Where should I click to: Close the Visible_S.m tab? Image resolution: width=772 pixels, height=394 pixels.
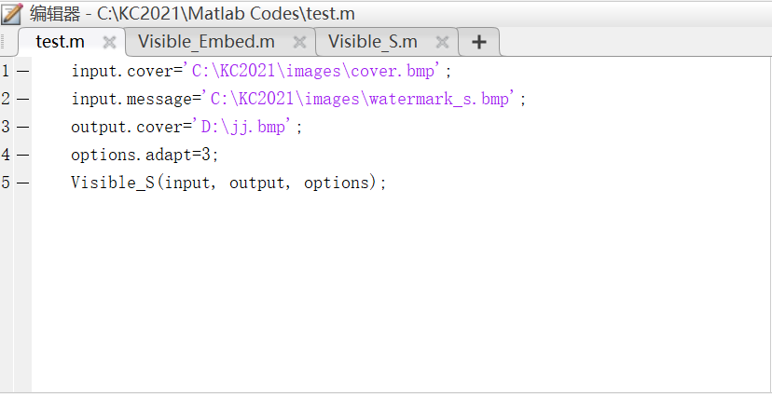click(x=442, y=42)
